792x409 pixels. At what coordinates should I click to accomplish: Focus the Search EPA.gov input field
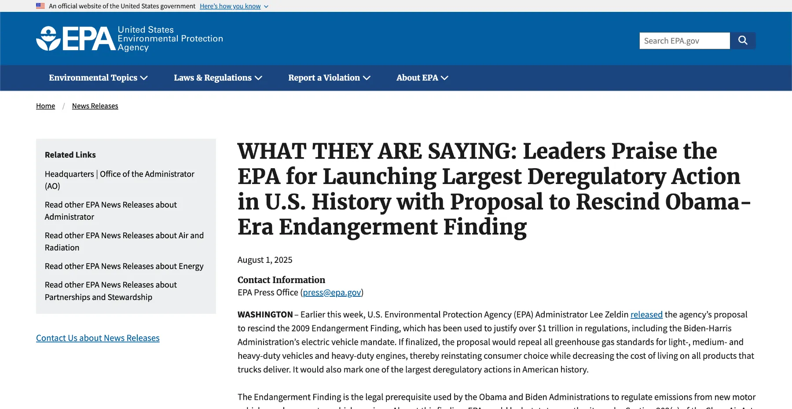685,41
